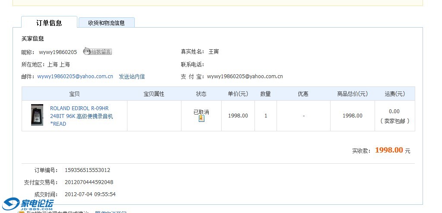Click the 商品总价(元) column header
Image resolution: width=442 pixels, height=213 pixels.
coord(353,94)
